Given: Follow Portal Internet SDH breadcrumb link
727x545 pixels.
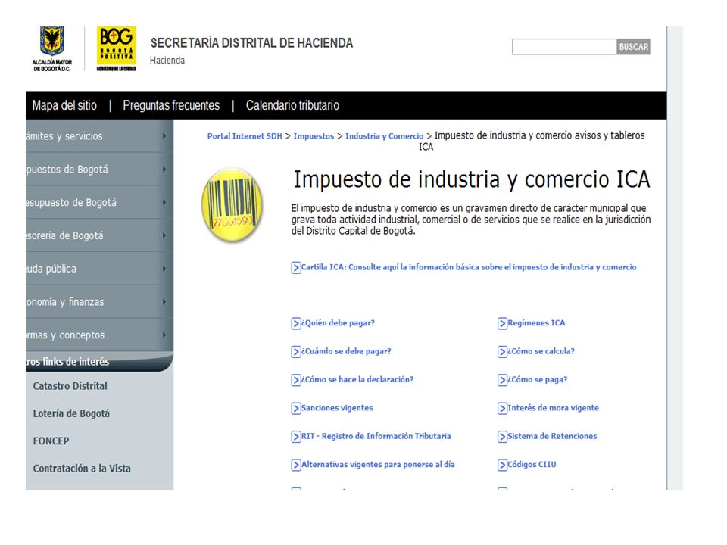Looking at the screenshot, I should 245,136.
